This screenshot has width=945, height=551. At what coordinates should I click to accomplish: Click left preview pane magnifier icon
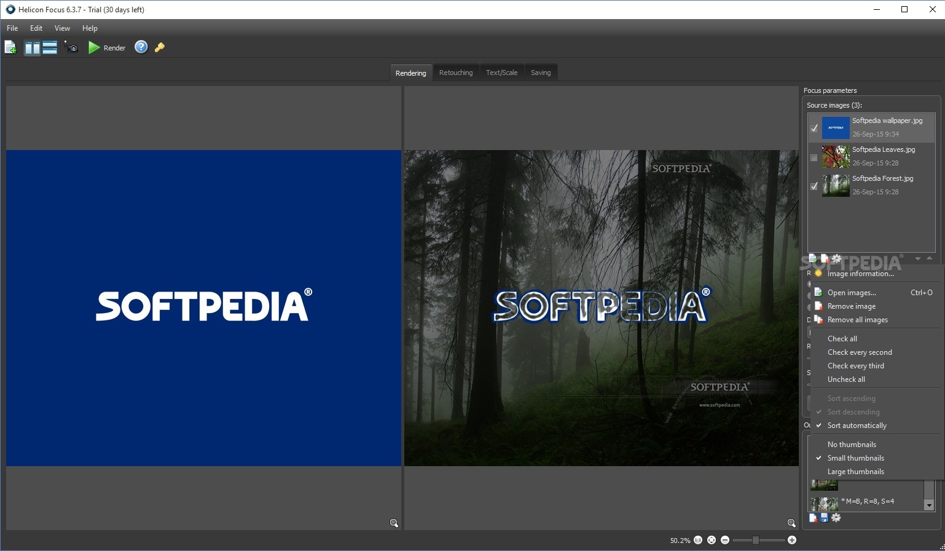click(x=394, y=523)
